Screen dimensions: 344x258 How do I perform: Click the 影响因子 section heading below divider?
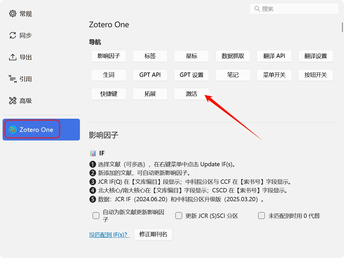click(104, 135)
